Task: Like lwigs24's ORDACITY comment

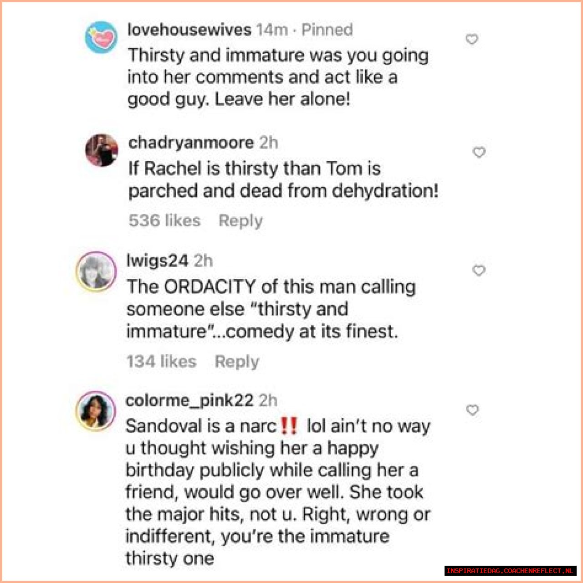Action: (x=479, y=271)
